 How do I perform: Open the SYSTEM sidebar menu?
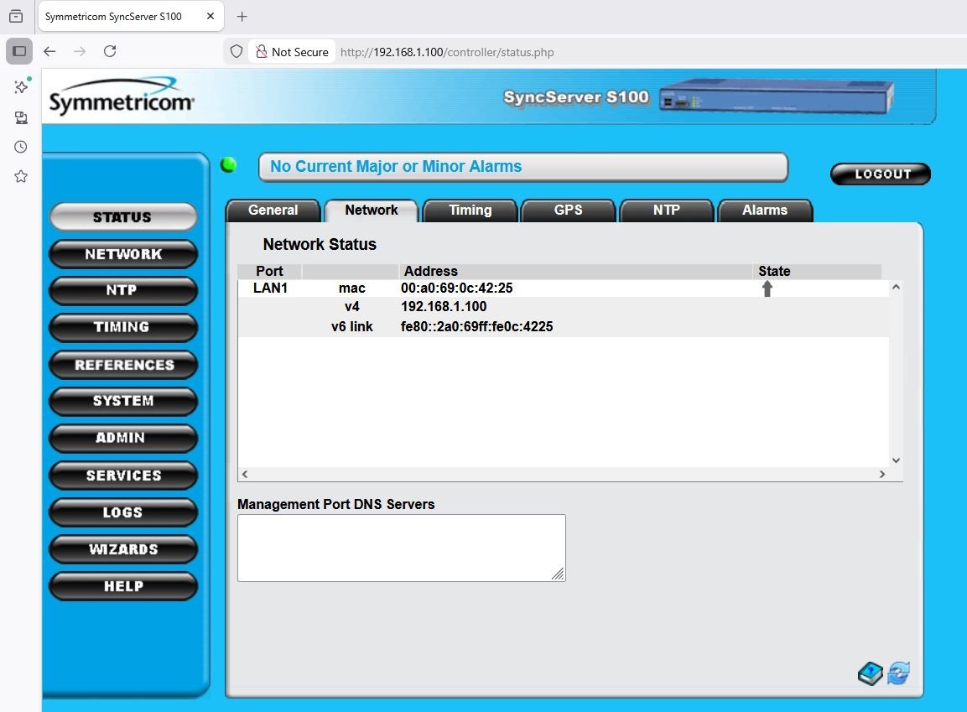(122, 402)
